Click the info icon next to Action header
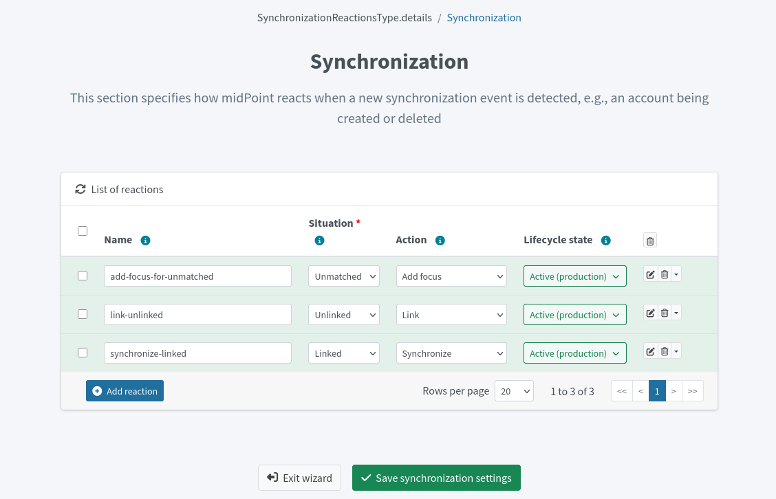Screen dimensions: 776x499 [440, 240]
